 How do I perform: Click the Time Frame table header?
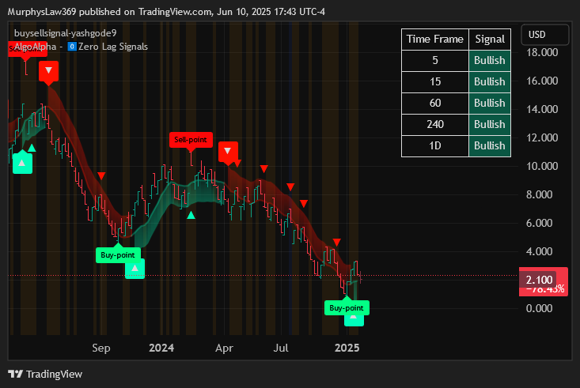[x=435, y=40]
